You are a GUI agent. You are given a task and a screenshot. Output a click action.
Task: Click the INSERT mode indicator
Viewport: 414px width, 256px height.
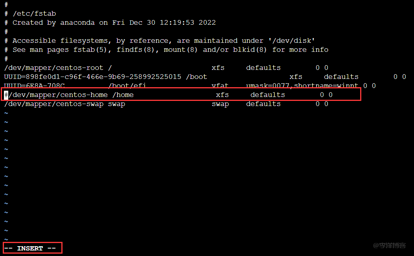point(30,249)
